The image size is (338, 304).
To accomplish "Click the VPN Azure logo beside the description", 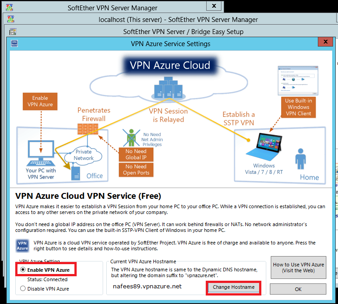I will point(22,246).
